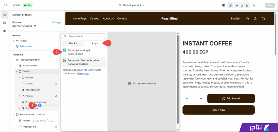Open the Default product template dropdown
278x132 pixels.
tap(132, 5)
